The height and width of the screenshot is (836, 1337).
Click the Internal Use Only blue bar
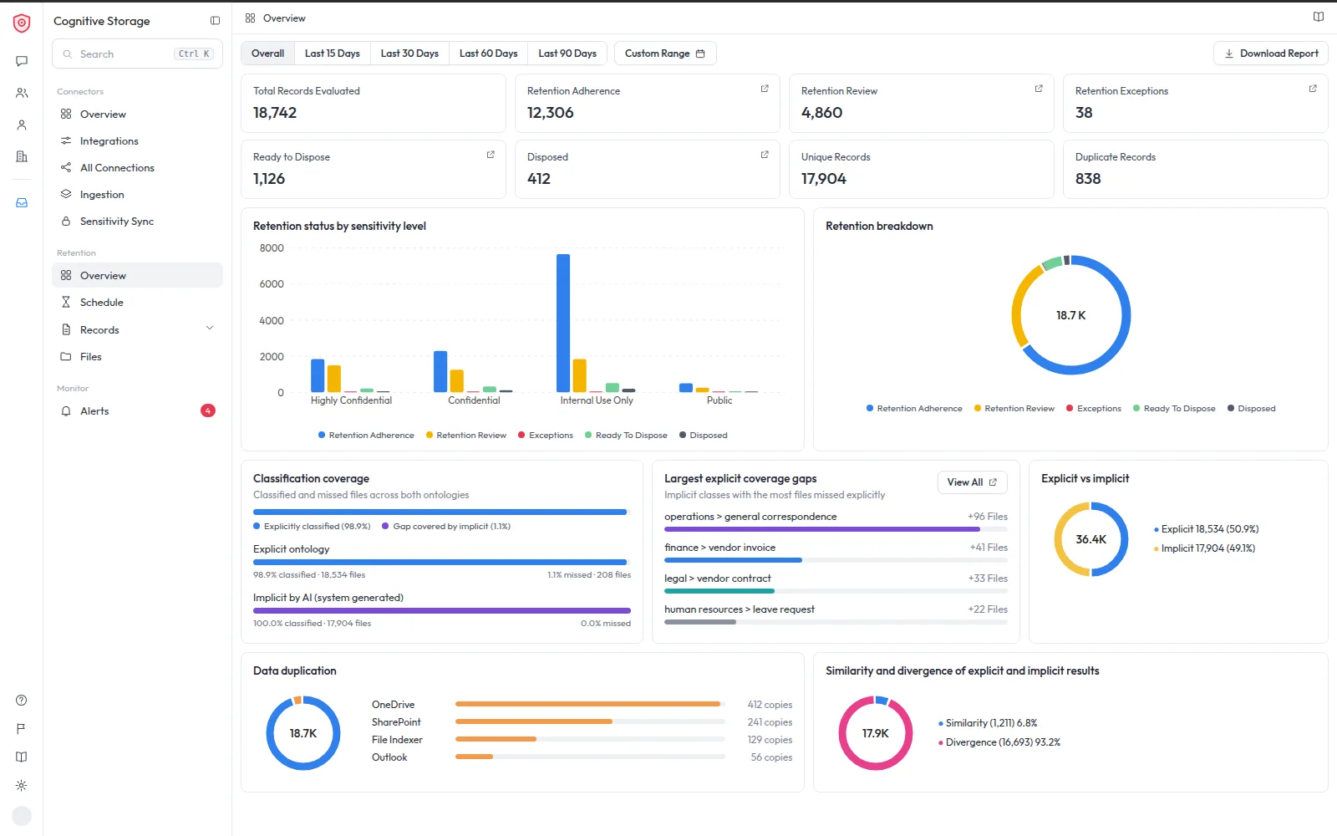[x=563, y=323]
